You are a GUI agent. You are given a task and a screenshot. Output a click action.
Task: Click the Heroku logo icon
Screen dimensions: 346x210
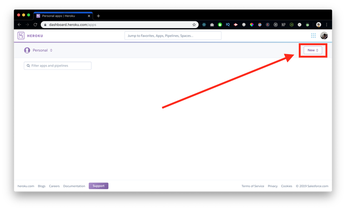click(21, 36)
